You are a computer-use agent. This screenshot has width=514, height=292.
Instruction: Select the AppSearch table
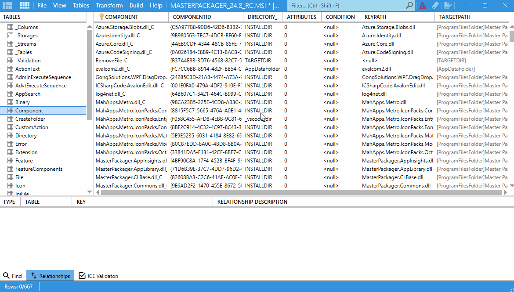28,94
